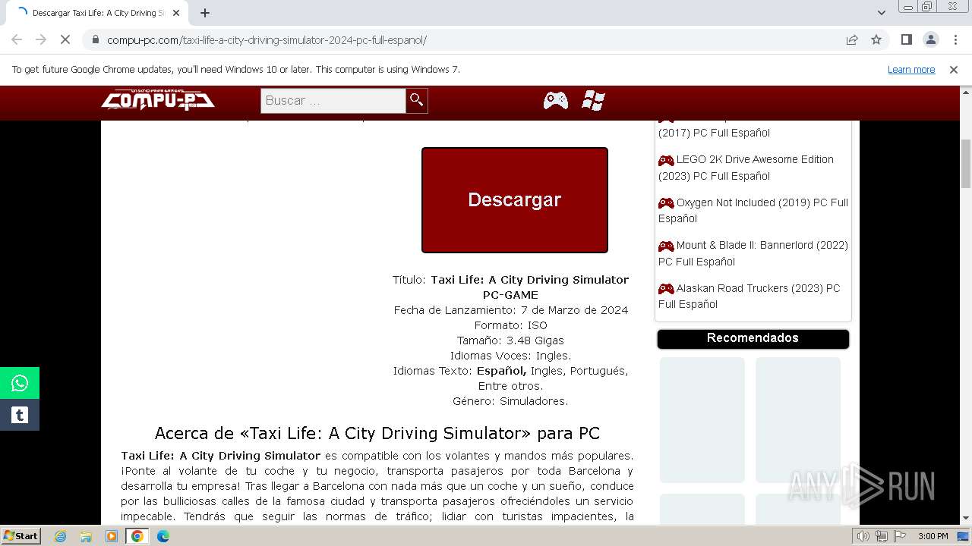Click the volume speaker tray icon

(x=863, y=536)
